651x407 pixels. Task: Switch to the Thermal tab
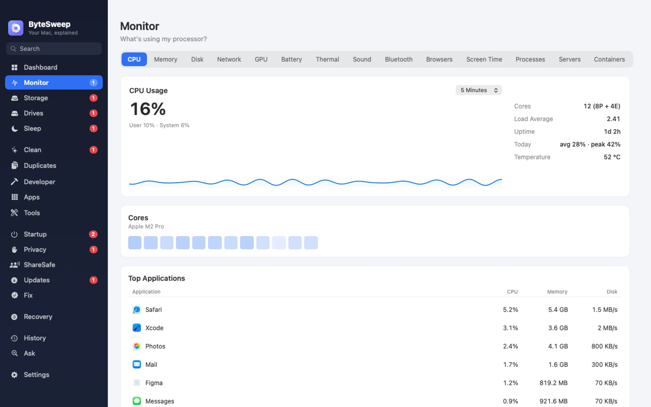click(x=327, y=59)
